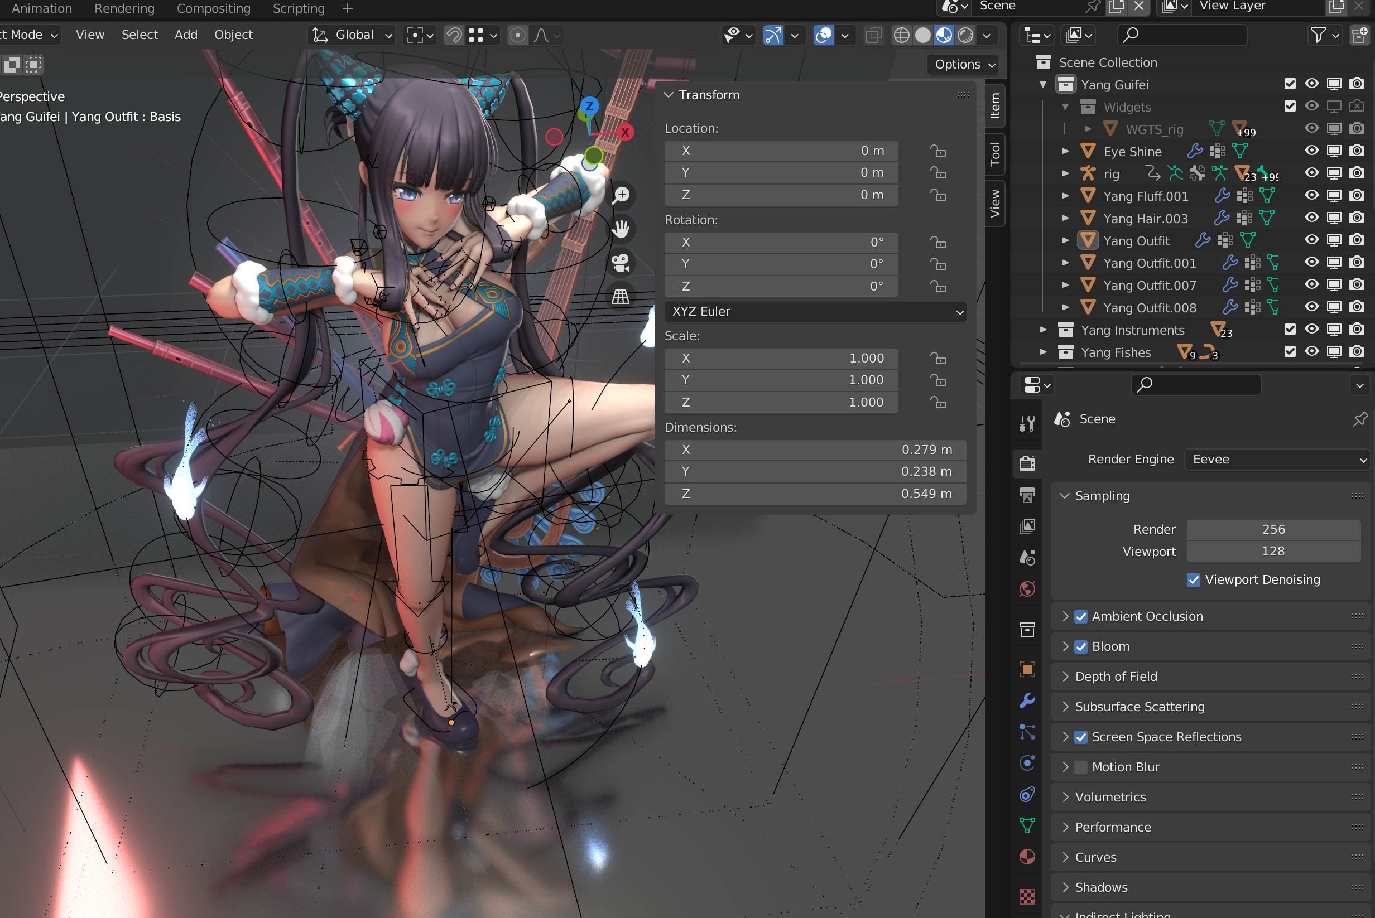
Task: Open the Render Engine dropdown
Action: pyautogui.click(x=1277, y=460)
